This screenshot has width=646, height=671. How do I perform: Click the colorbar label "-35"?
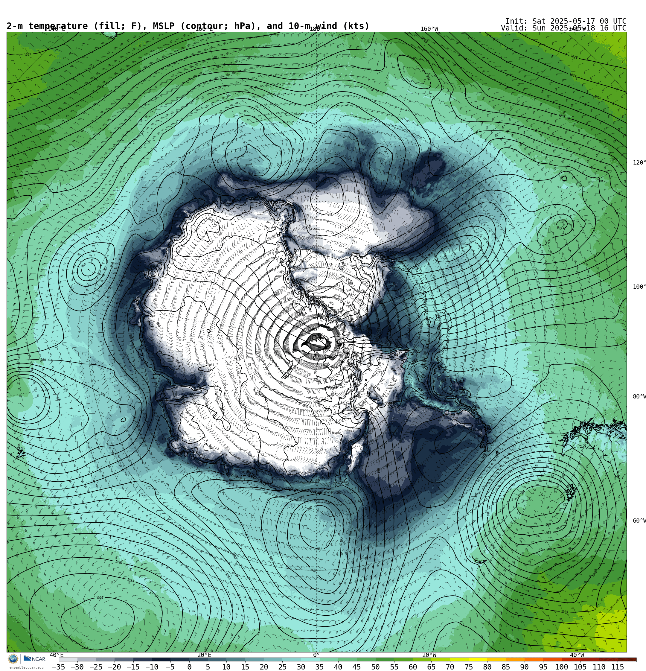(x=58, y=667)
